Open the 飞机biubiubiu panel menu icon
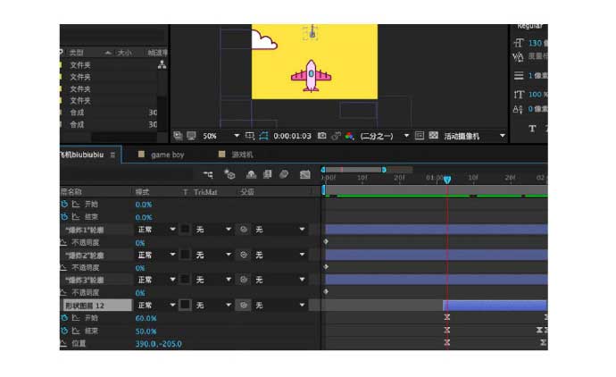The height and width of the screenshot is (377, 616). pos(112,155)
